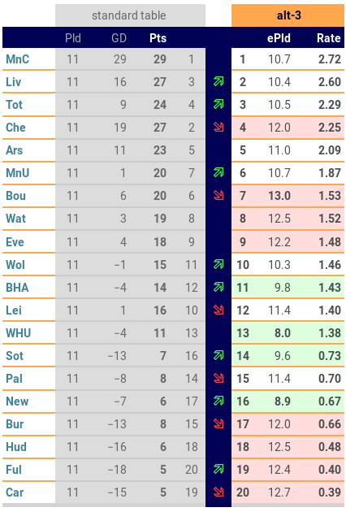Click the red down arrow for Car
The width and height of the screenshot is (346, 512).
coord(218,492)
